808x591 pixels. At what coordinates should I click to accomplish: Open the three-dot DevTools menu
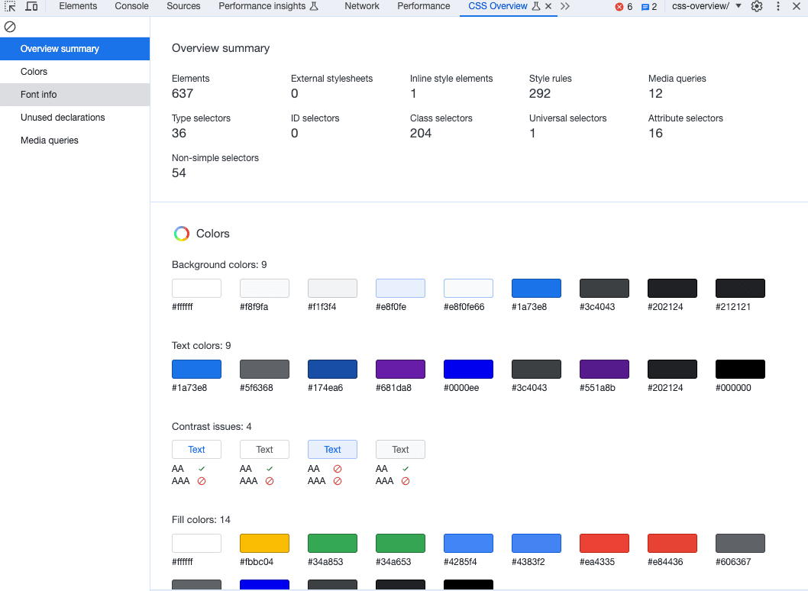click(777, 6)
